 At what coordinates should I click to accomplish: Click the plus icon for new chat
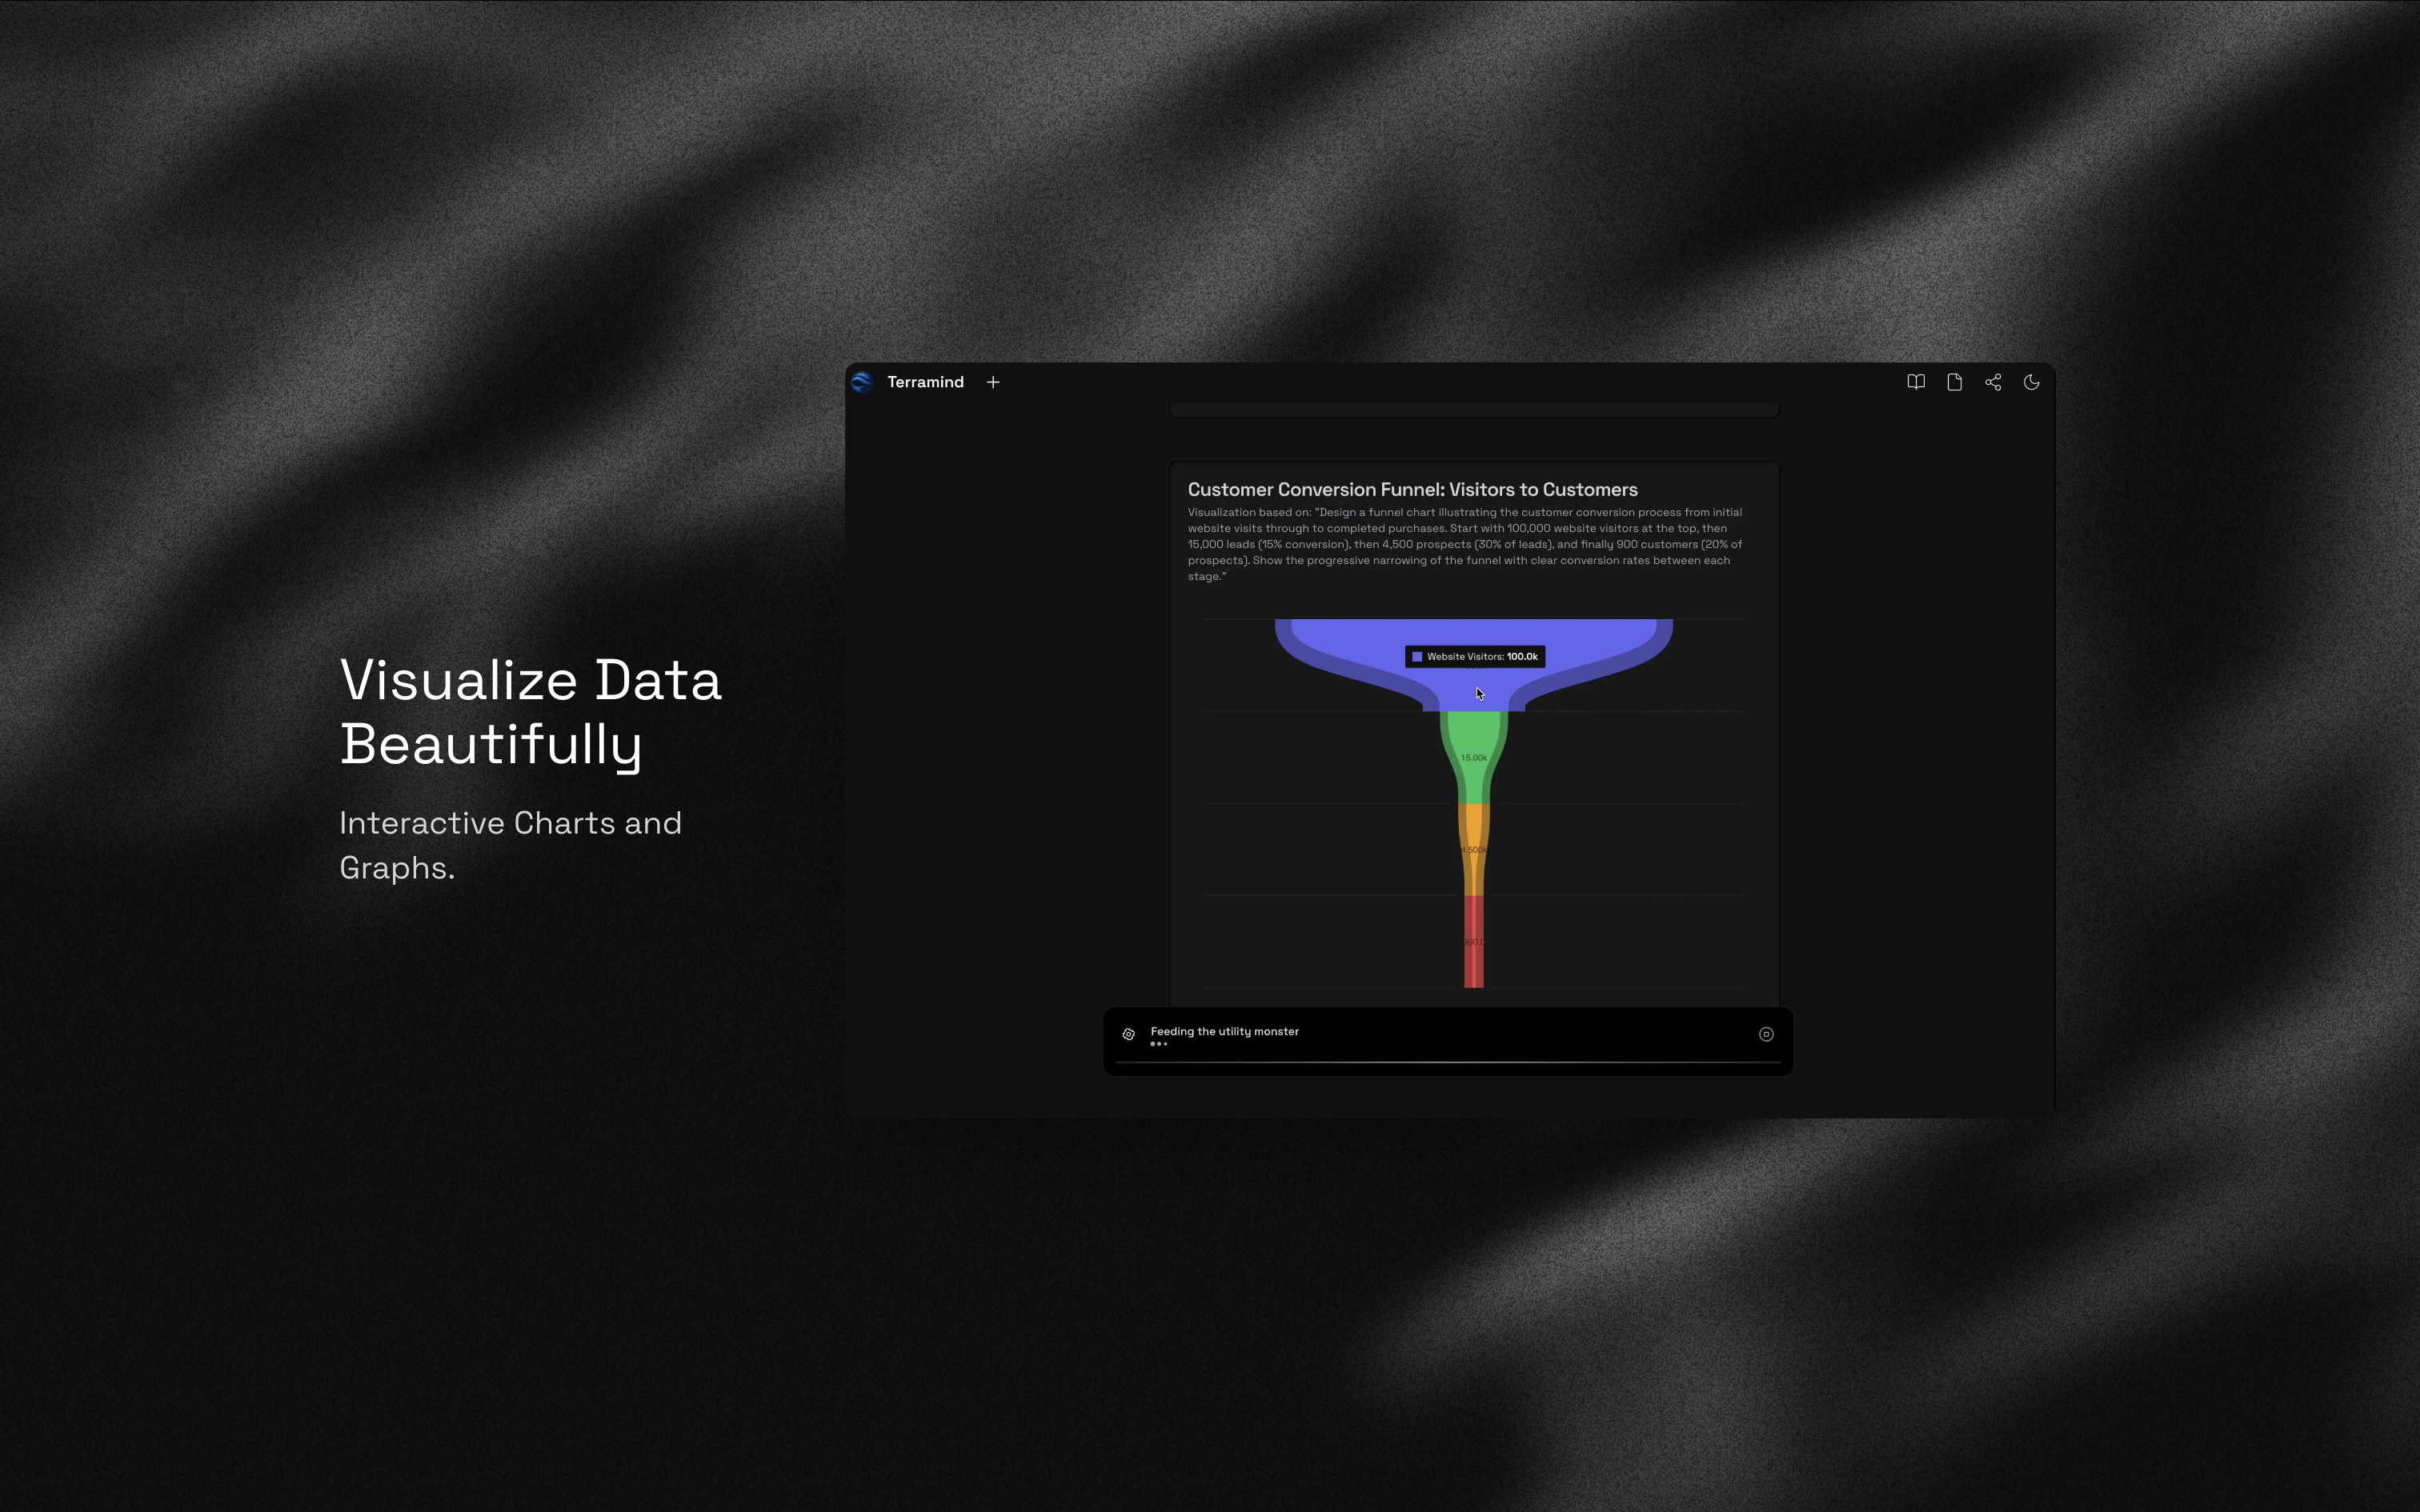pos(993,382)
